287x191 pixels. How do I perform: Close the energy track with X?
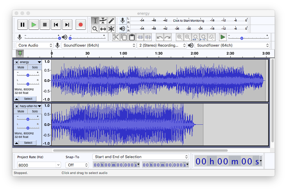(16, 62)
